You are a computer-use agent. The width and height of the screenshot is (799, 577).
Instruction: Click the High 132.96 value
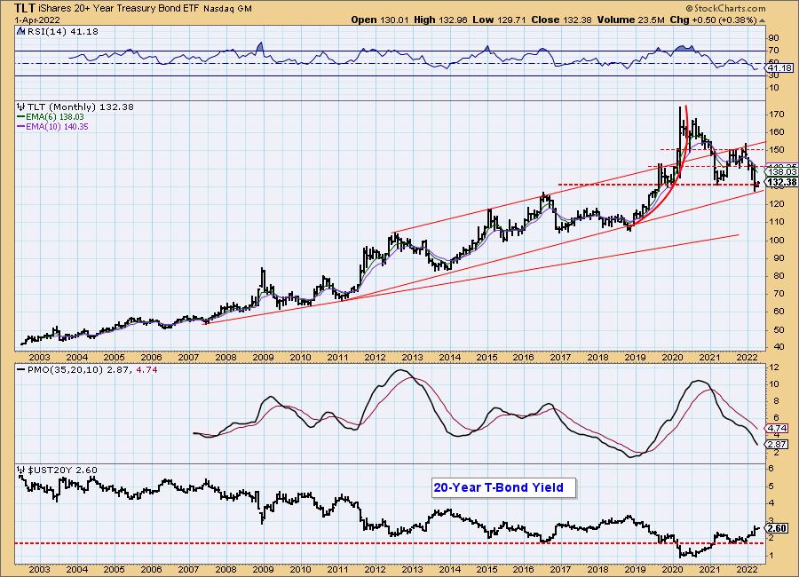[x=440, y=20]
